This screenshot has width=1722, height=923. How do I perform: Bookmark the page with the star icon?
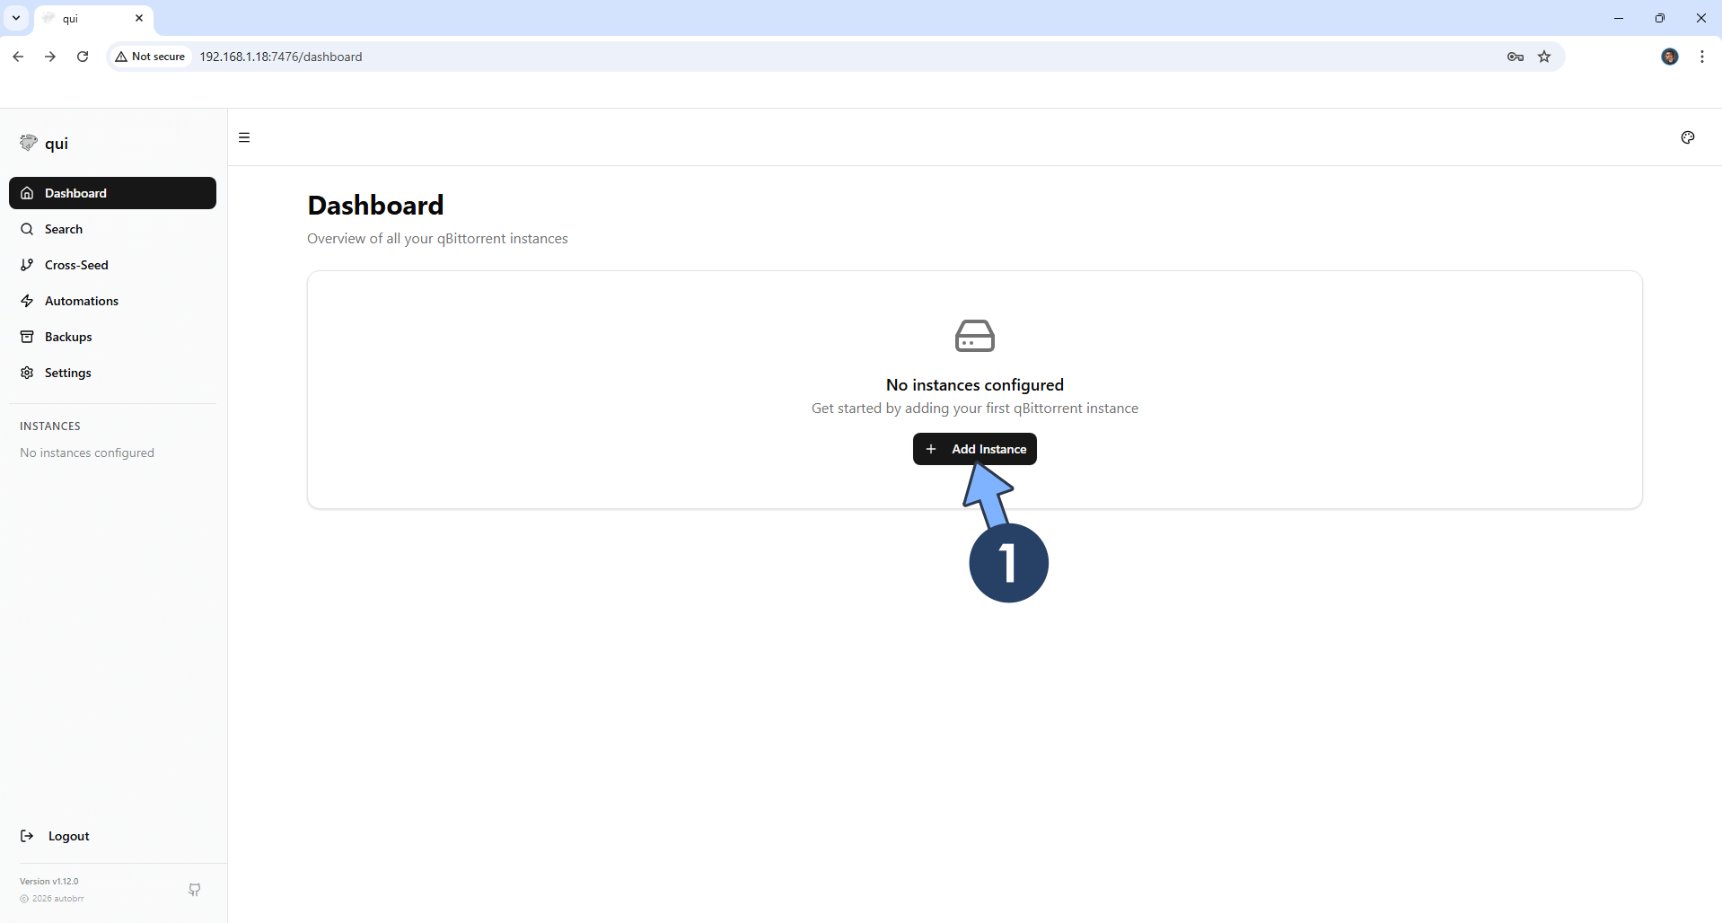coord(1545,57)
